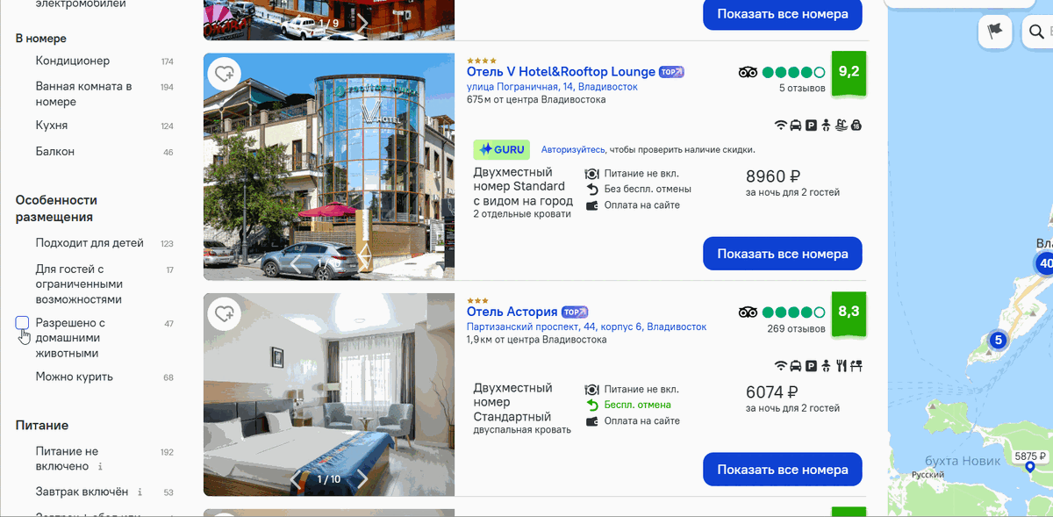1053x517 pixels.
Task: Enable the Разрешено с домашними животными filter
Action: point(23,323)
